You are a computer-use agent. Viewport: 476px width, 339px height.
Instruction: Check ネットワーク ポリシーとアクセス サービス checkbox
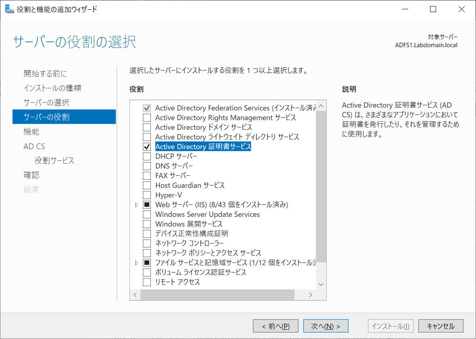click(147, 253)
